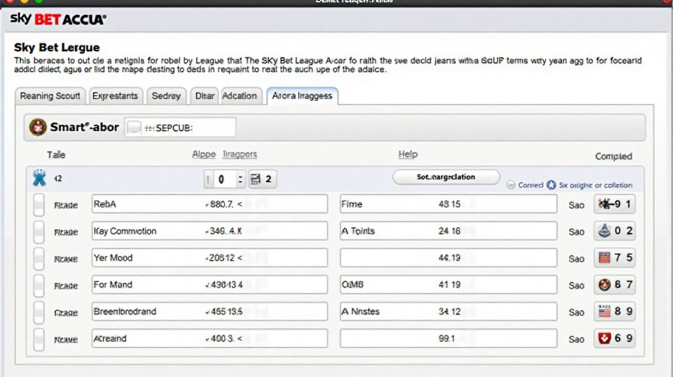Click the blue figure icon beside 42

(40, 178)
